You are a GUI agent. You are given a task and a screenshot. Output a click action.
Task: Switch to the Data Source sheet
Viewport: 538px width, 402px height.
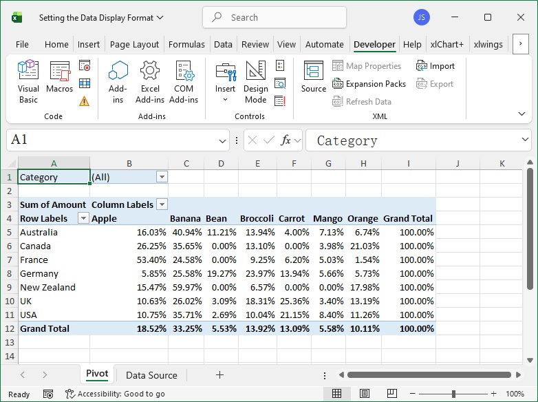click(x=151, y=375)
